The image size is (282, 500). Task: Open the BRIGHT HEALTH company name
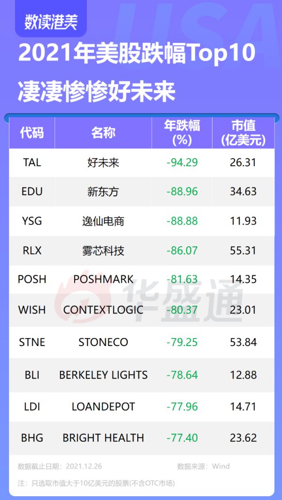[x=103, y=438]
